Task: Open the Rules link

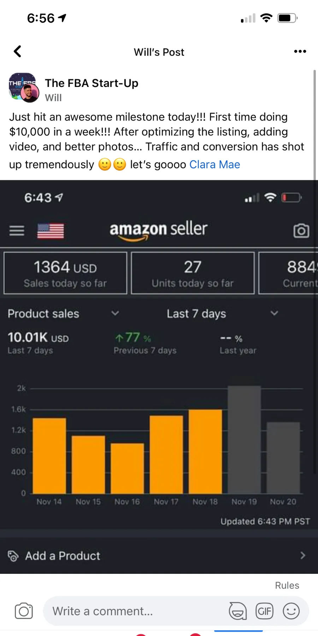Action: pos(287,585)
